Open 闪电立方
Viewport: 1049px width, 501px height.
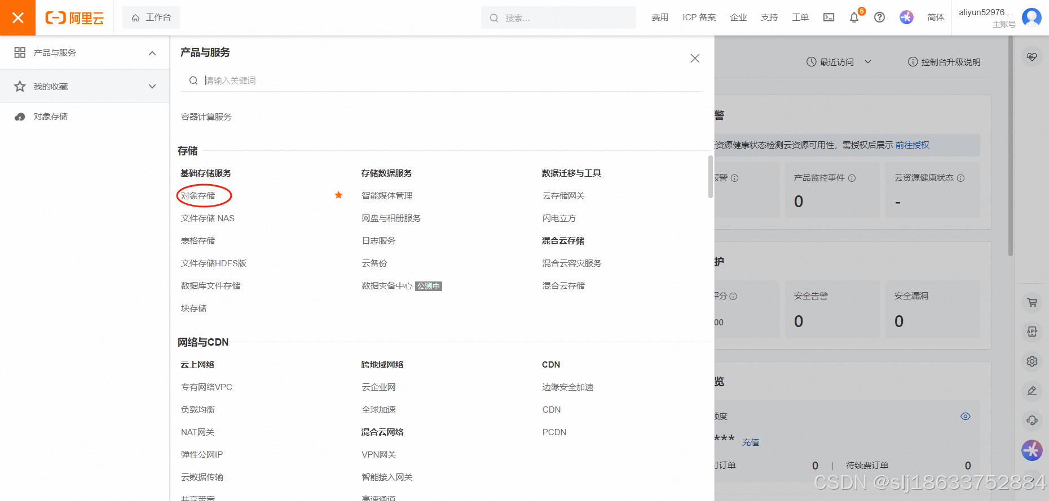click(x=559, y=218)
